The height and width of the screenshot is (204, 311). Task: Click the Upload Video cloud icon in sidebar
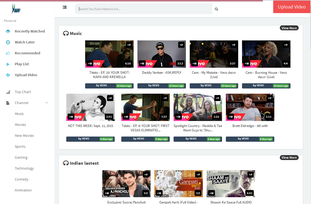click(8, 75)
